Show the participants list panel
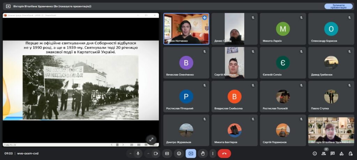357x160 pixels. pyautogui.click(x=324, y=153)
